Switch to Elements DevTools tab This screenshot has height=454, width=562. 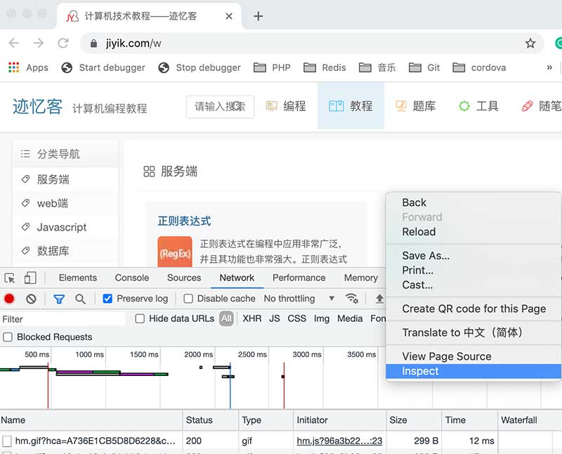pyautogui.click(x=78, y=278)
